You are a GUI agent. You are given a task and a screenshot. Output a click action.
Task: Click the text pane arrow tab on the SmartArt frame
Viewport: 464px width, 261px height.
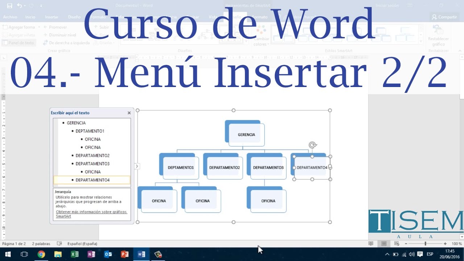(137, 166)
